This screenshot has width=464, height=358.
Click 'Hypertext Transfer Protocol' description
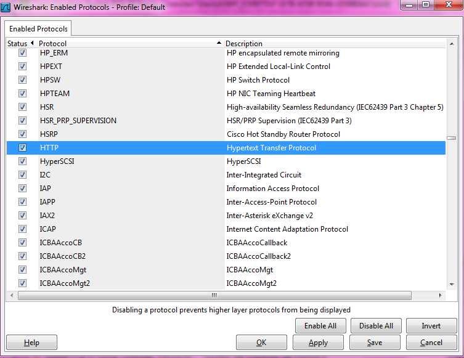[271, 148]
